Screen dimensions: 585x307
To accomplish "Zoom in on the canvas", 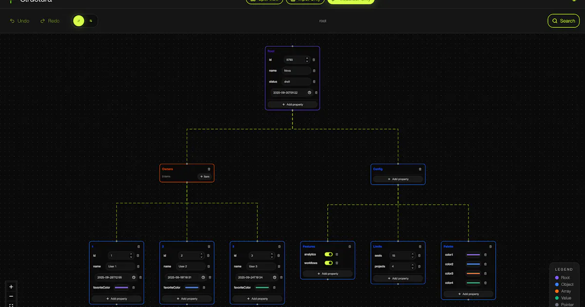I will [x=11, y=287].
